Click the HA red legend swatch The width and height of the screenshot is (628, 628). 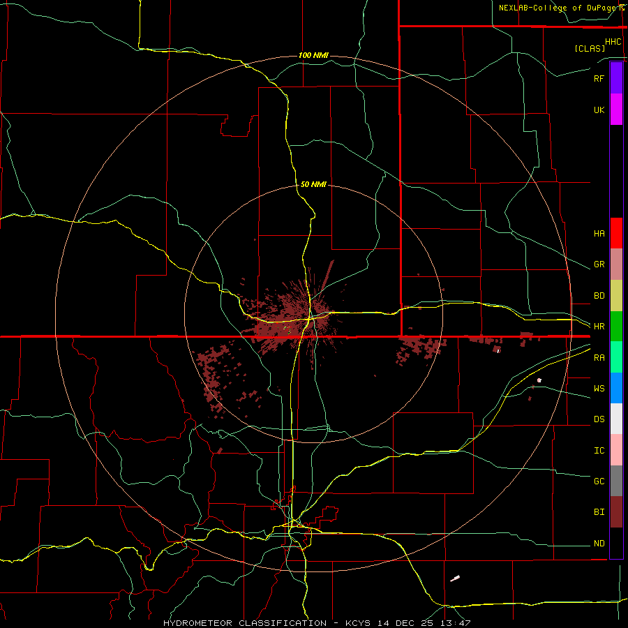pyautogui.click(x=616, y=233)
